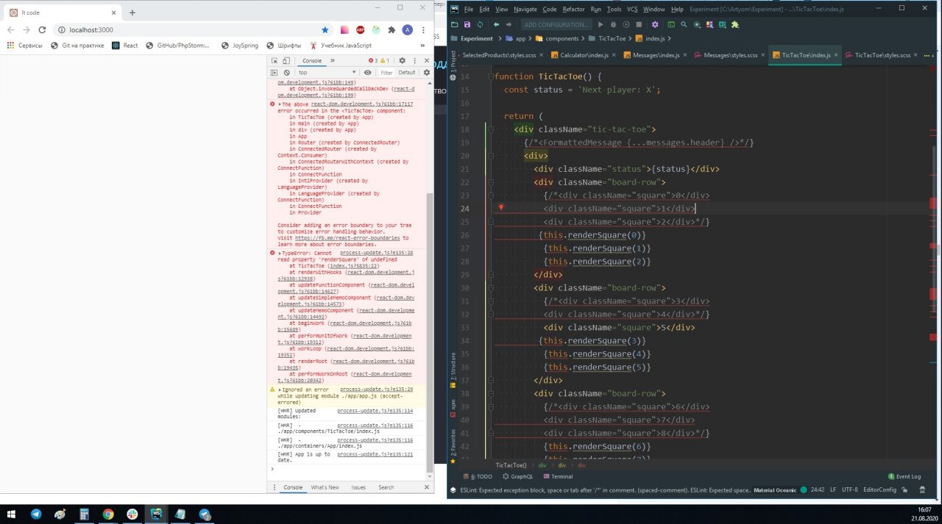Viewport: 942px width, 524px height.
Task: Switch to TicTacToe\styles.scss editor tab
Action: point(882,55)
